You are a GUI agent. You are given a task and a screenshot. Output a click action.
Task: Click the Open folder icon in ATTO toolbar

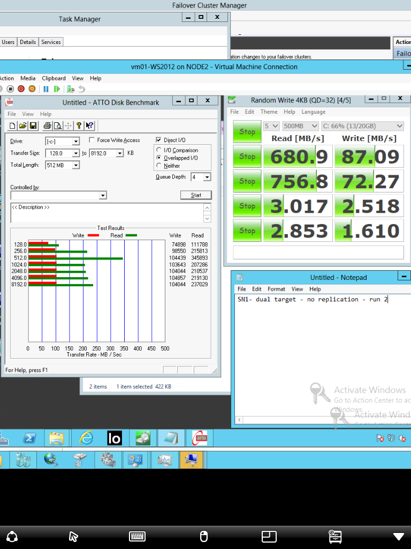[x=22, y=125]
